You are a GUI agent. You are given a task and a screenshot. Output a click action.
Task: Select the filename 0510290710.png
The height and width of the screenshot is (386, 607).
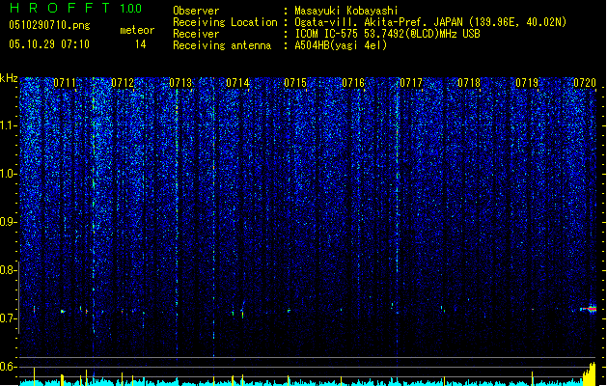tap(49, 25)
